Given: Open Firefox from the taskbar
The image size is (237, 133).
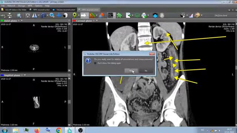Looking at the screenshot, I should 37,130.
